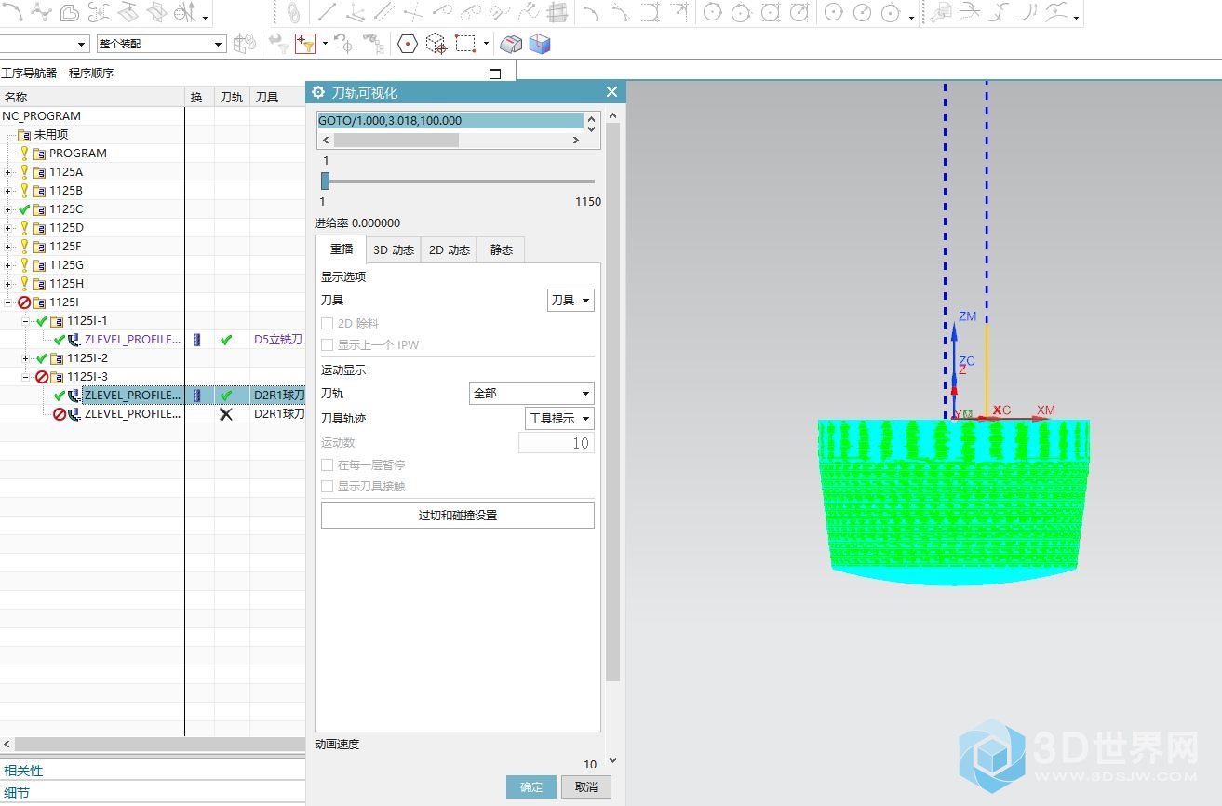This screenshot has width=1222, height=806.
Task: Expand the 1125A program group
Action: [8, 172]
